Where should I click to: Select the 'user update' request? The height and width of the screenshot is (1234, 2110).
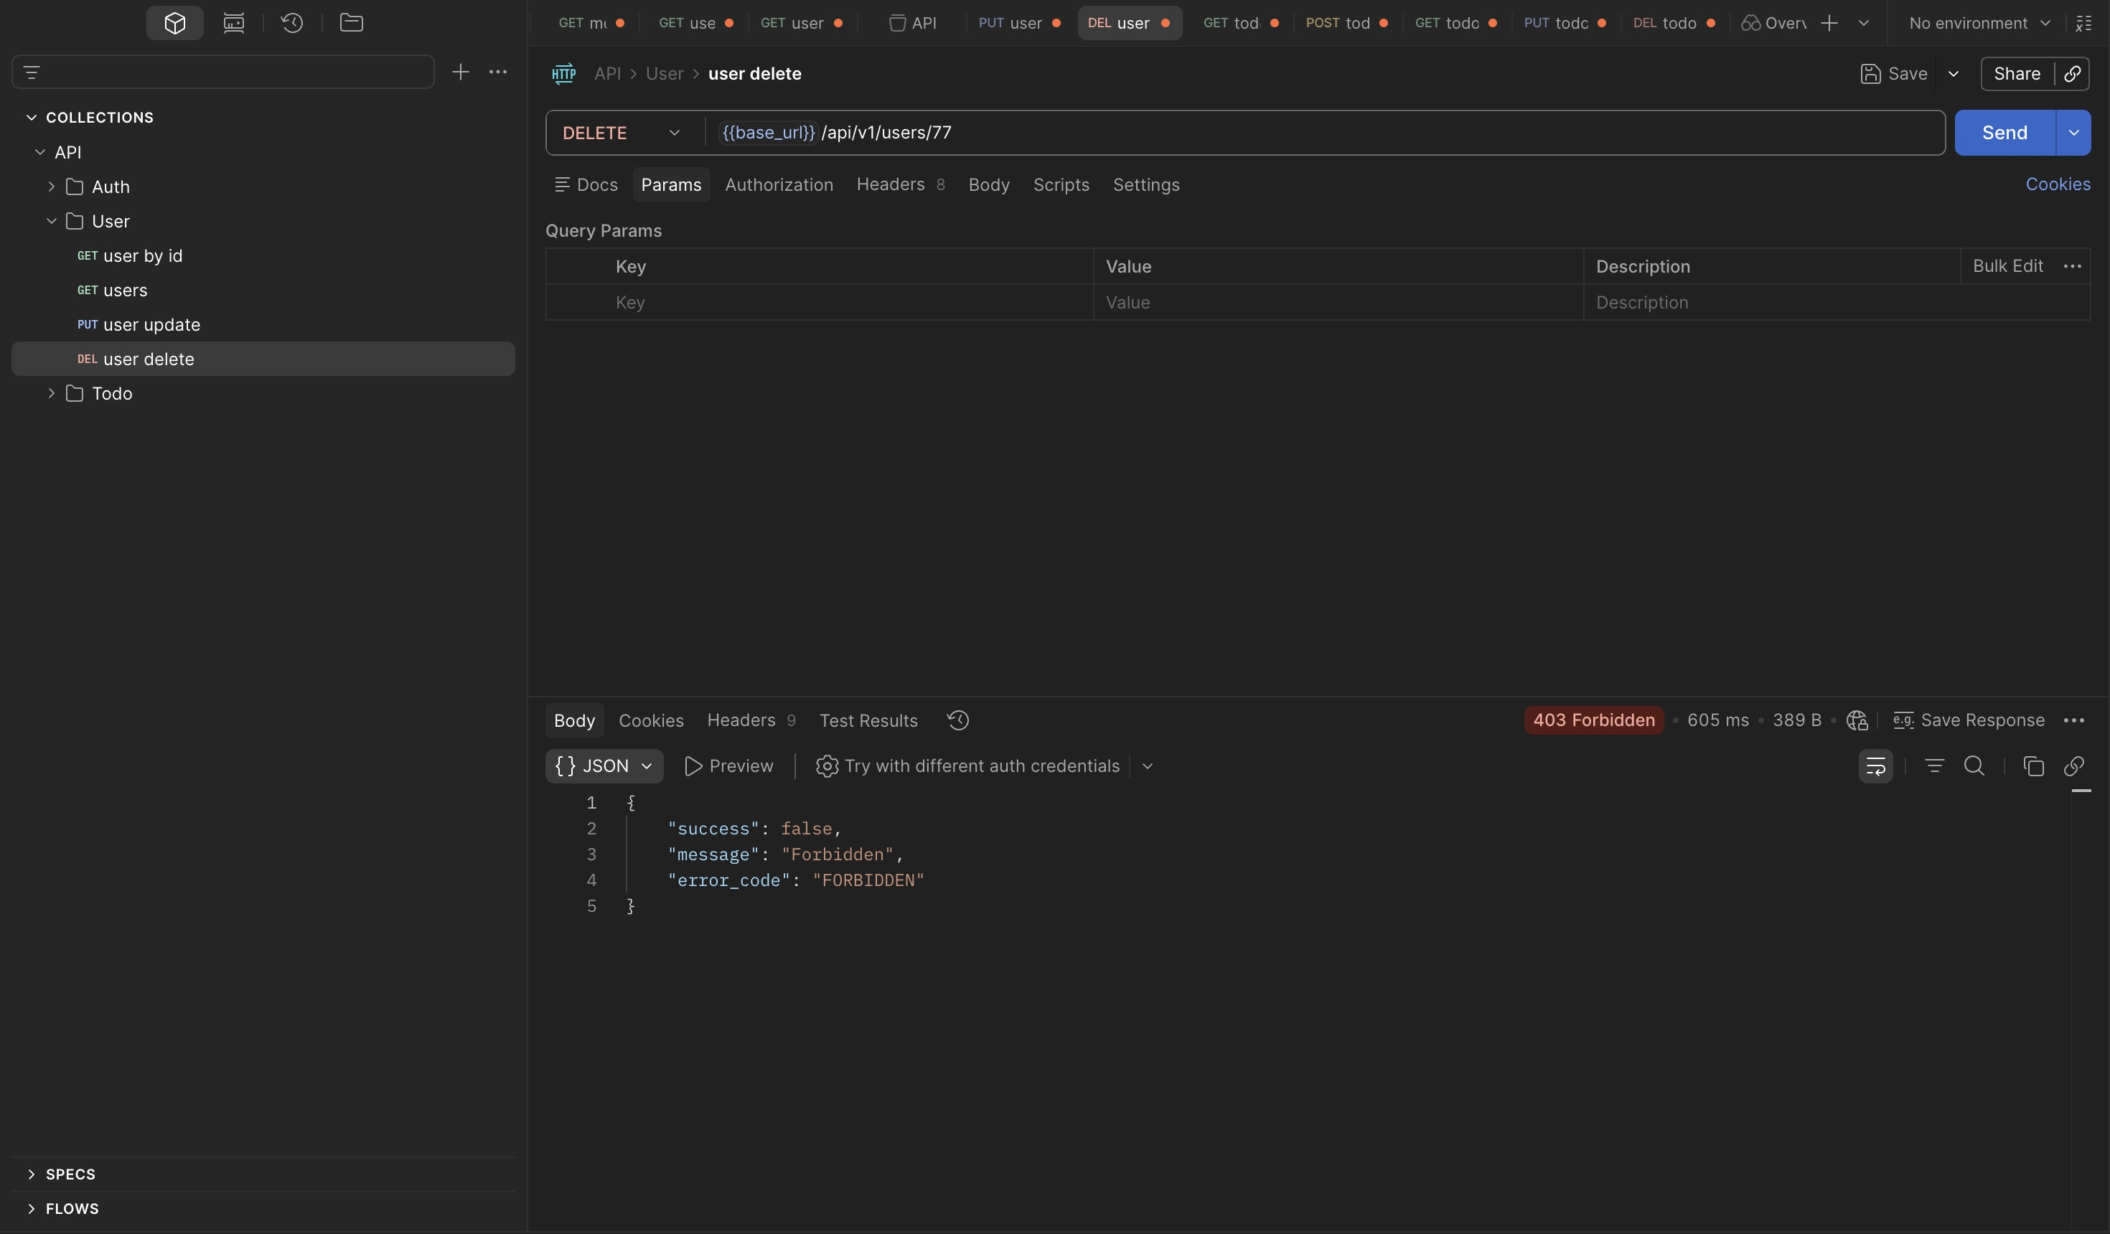point(263,324)
